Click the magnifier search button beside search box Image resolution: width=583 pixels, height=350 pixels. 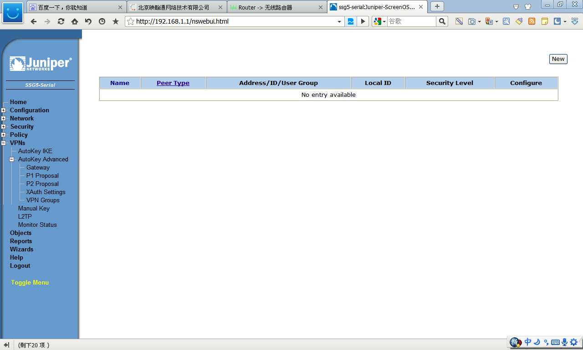pos(442,21)
